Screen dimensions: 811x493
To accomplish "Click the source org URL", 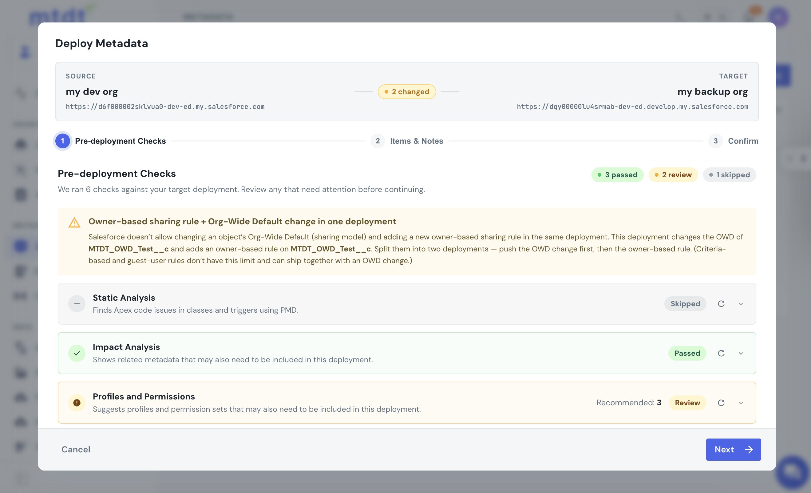I will click(165, 107).
